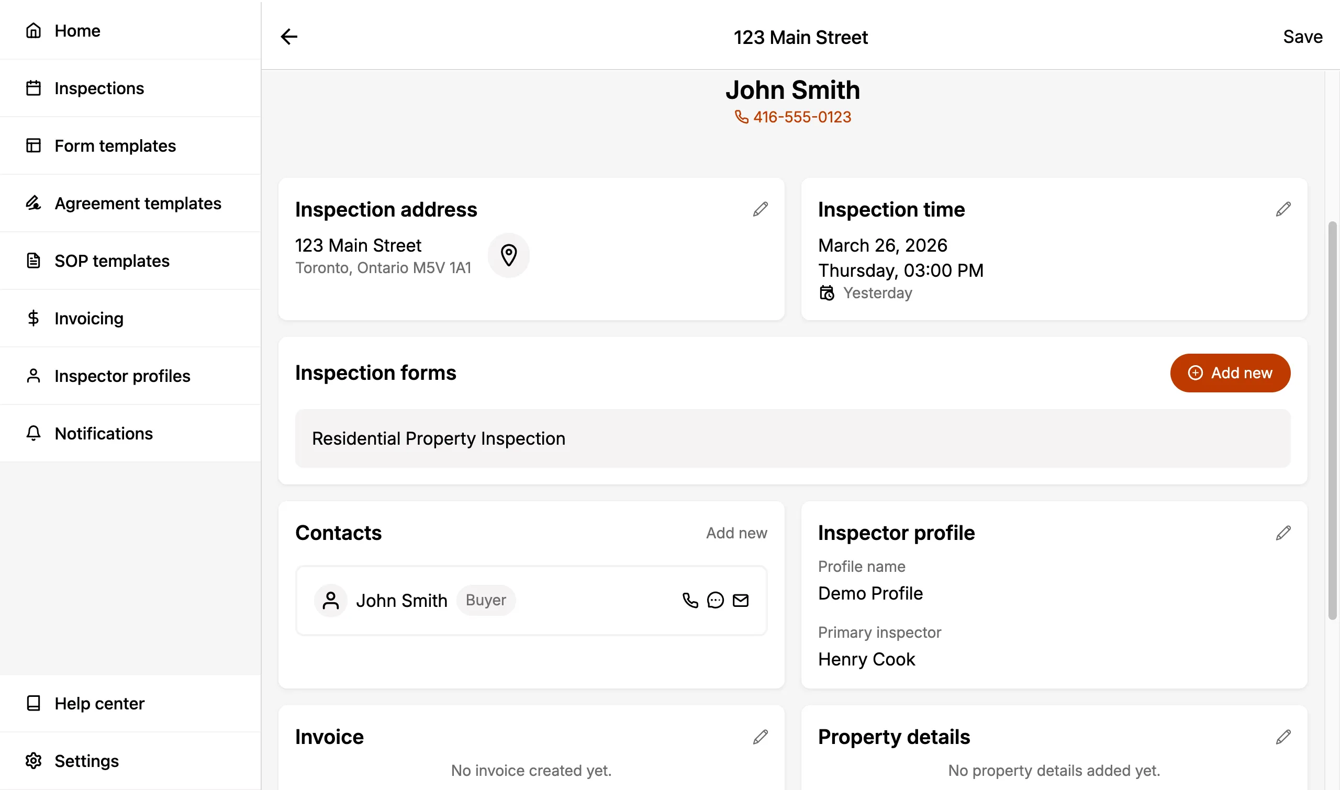The image size is (1340, 790).
Task: Call John Smith via contact phone icon
Action: coord(690,601)
